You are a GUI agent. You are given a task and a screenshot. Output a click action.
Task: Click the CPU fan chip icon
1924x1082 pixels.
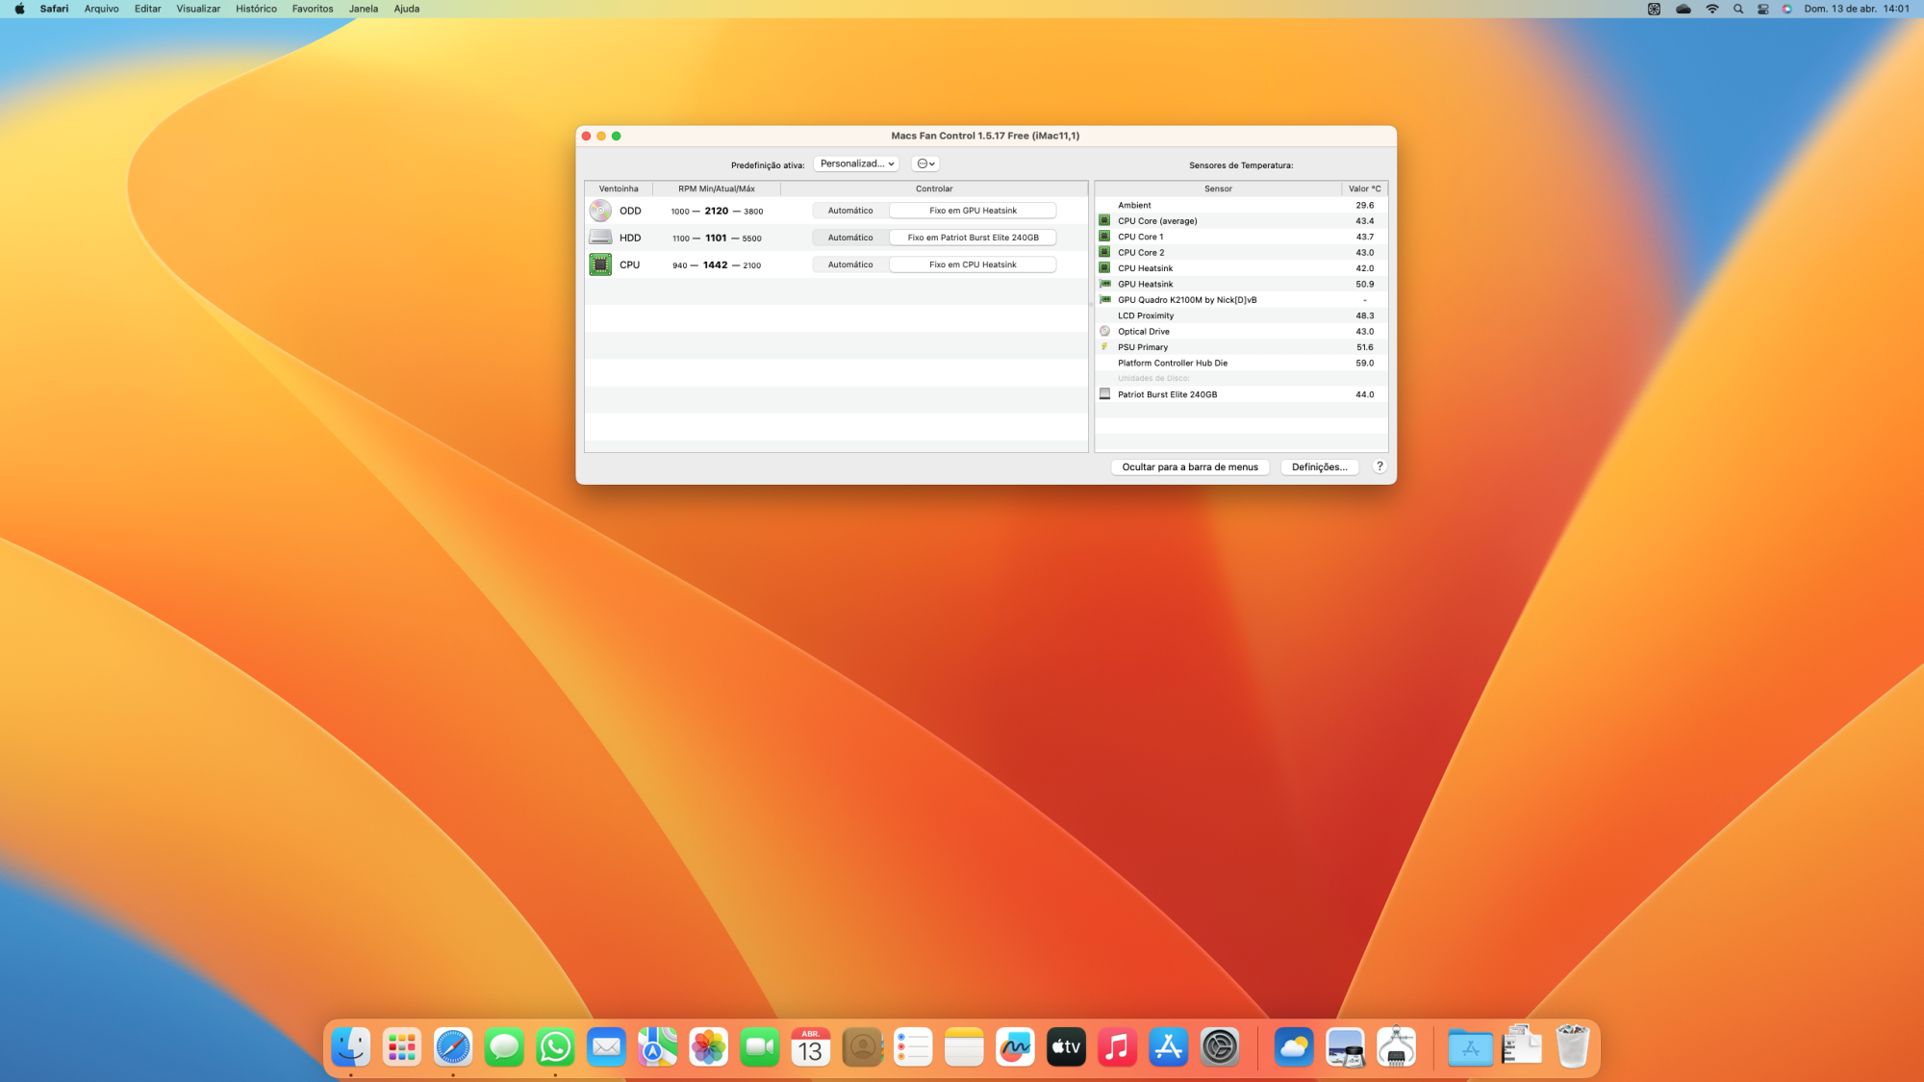pos(600,264)
